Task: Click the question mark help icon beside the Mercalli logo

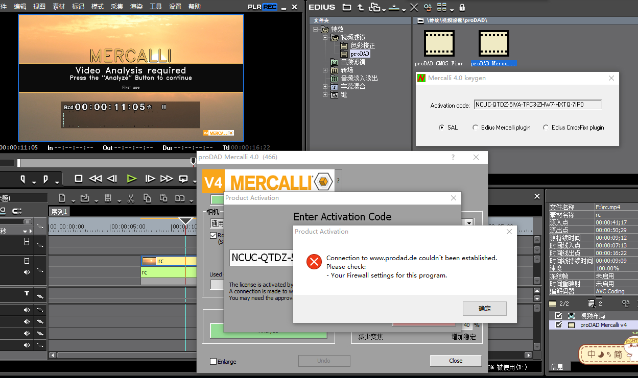Action: pos(338,180)
